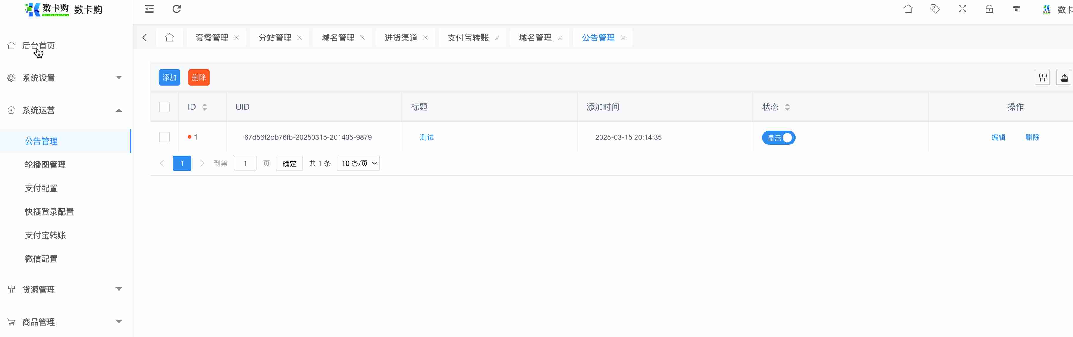Open the column filter grid icon

tap(1043, 78)
